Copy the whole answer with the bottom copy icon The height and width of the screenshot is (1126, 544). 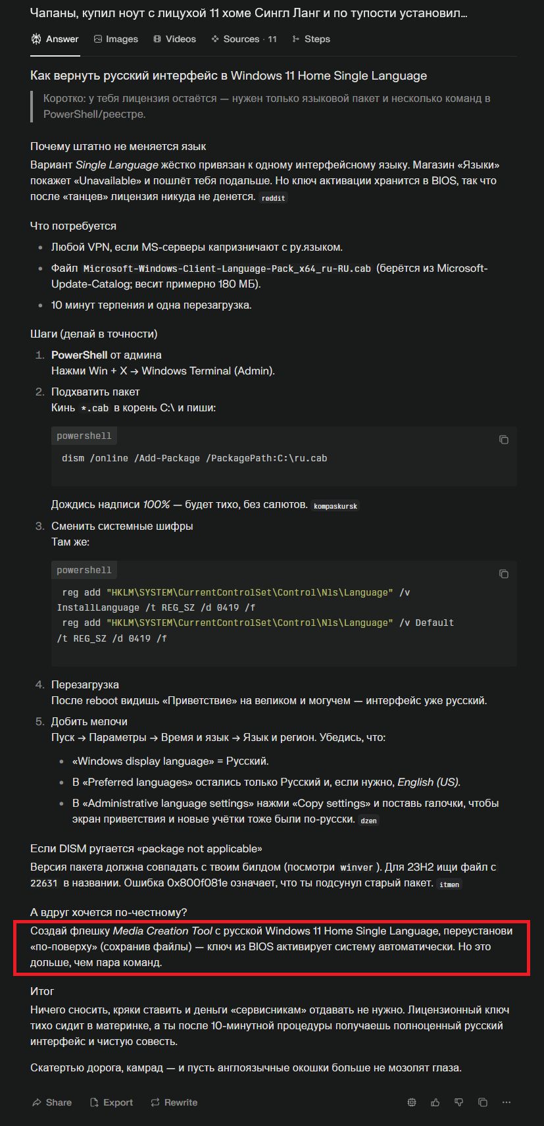(x=483, y=1102)
